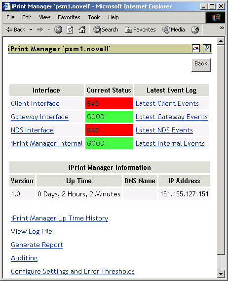This screenshot has width=228, height=281.
Task: Open the Favorites menu
Action: click(x=69, y=17)
